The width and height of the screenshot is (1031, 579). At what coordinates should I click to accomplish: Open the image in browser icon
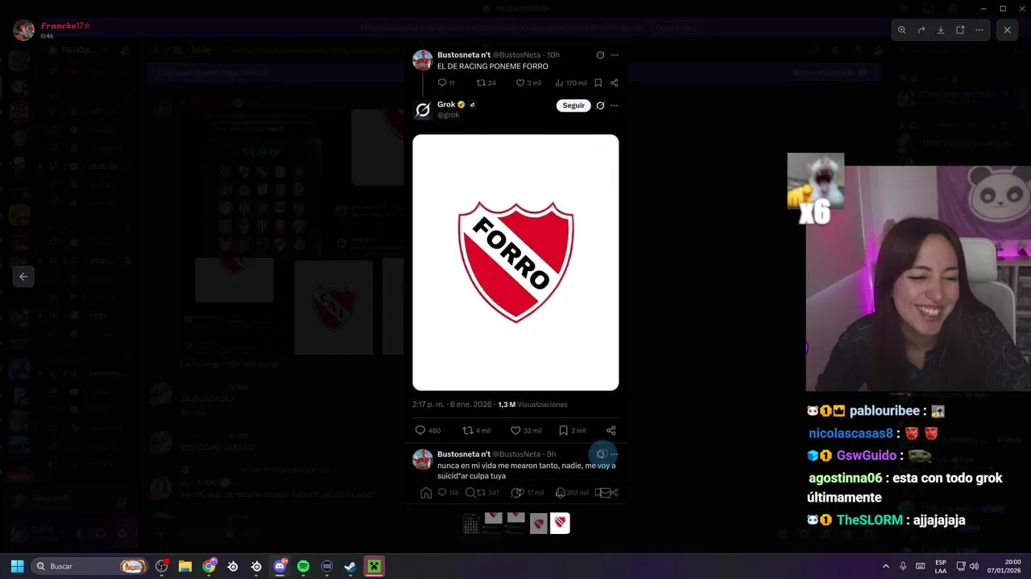(x=960, y=30)
